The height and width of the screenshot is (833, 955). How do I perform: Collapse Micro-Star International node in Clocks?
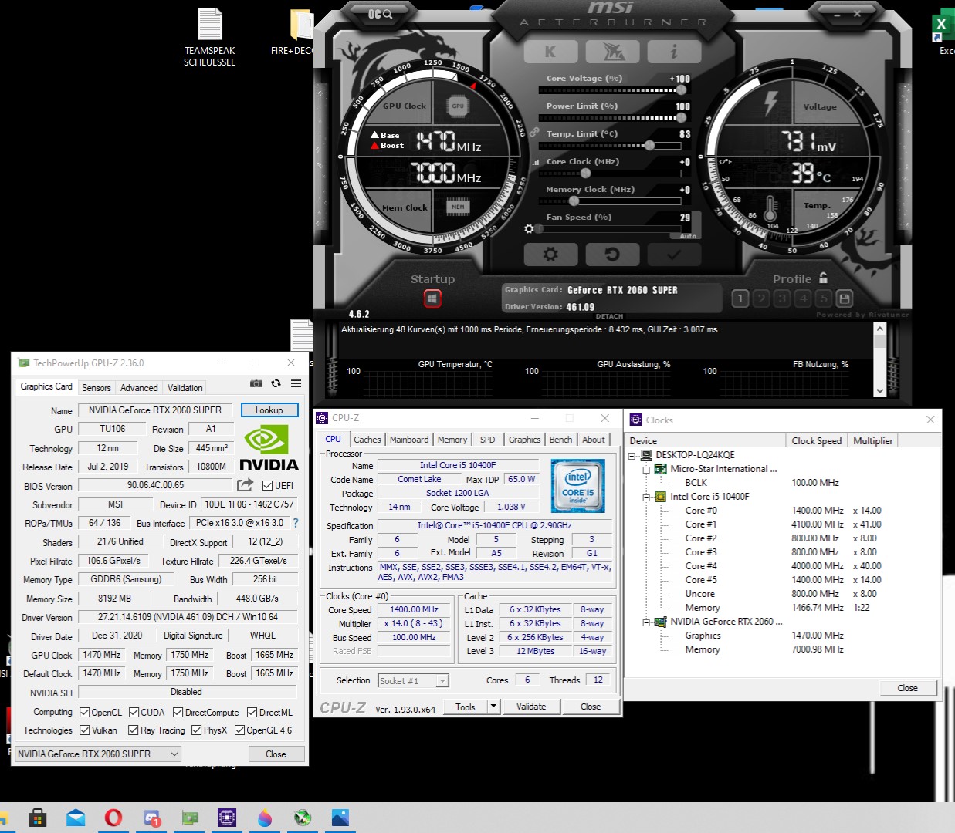point(647,469)
